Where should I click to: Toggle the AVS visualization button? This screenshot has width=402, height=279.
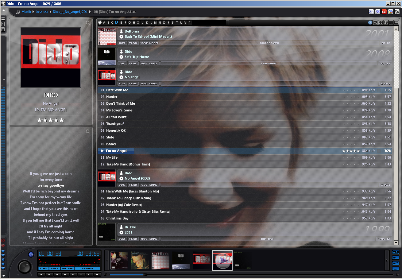(x=396, y=263)
